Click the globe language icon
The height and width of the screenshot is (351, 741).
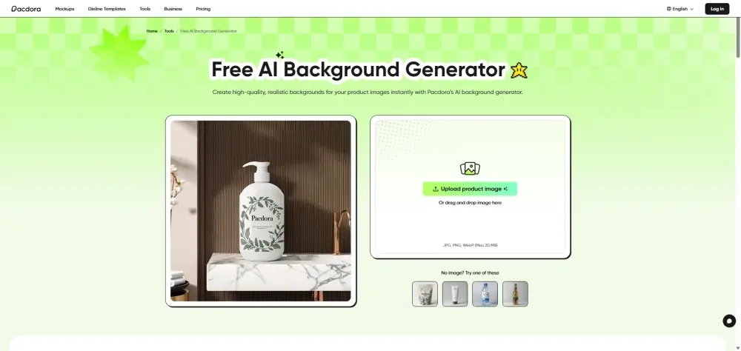pyautogui.click(x=668, y=8)
